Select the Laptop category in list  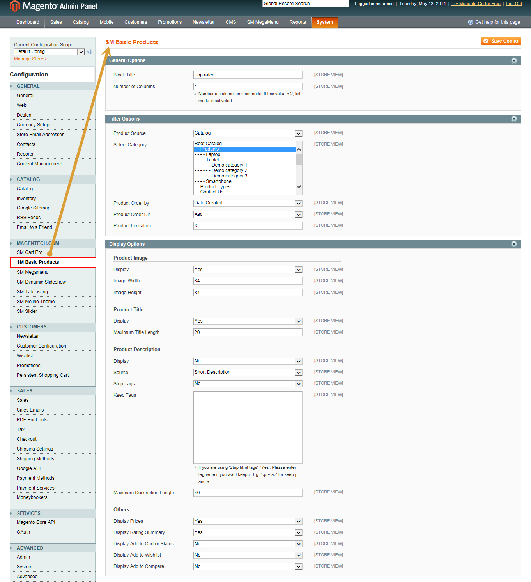[x=244, y=154]
